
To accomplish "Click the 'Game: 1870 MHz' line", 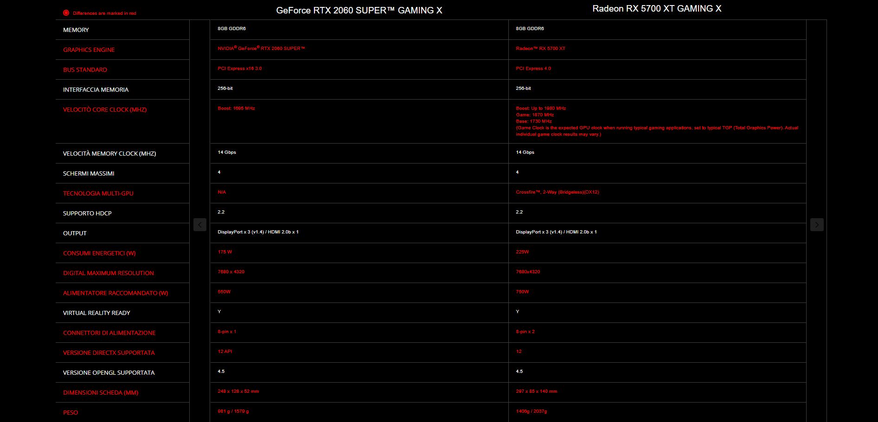I will tap(535, 114).
